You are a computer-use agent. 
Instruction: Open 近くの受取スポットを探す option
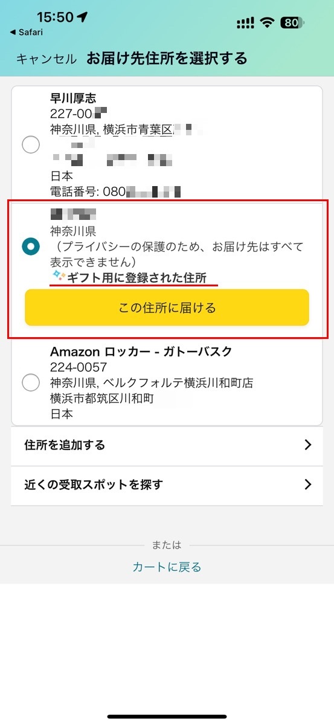point(167,485)
